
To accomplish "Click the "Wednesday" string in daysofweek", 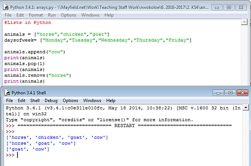I will click(x=114, y=40).
